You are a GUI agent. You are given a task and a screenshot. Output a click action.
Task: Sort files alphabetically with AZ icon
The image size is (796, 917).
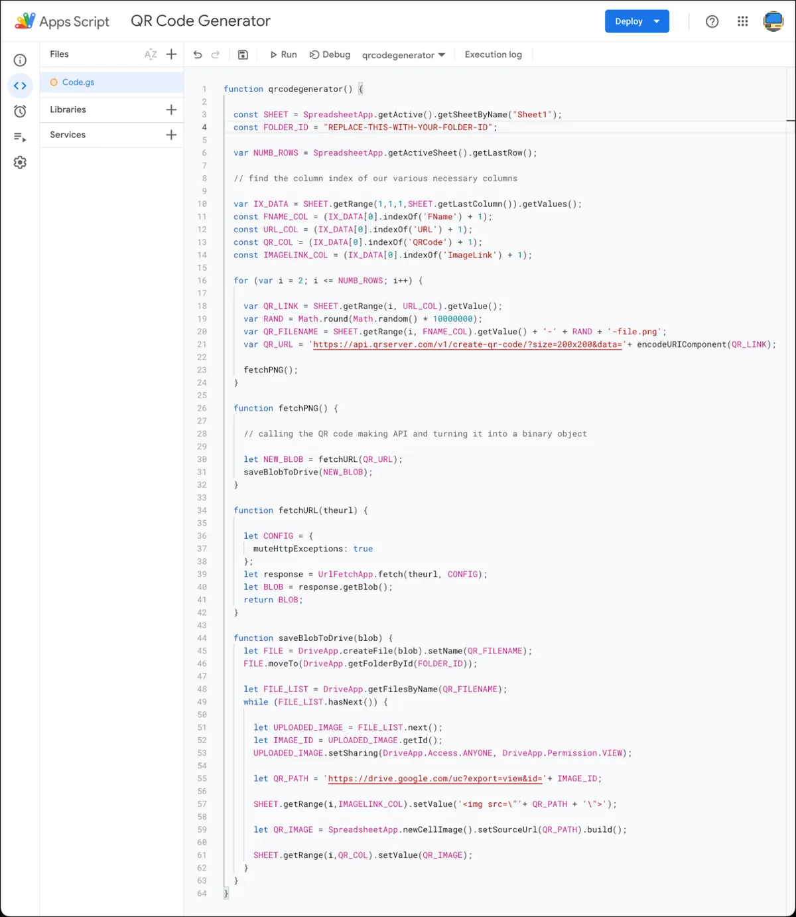(x=151, y=54)
